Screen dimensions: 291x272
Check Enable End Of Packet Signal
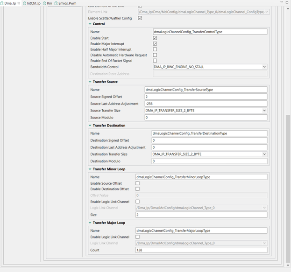155,61
